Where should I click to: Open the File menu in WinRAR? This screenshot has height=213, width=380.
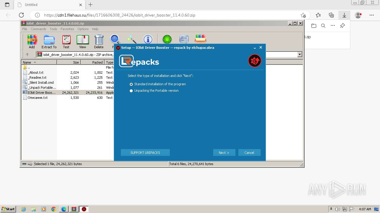(25, 29)
